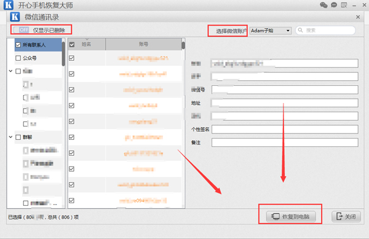Focus the 搜索 search field
Screen dimensions: 369x239
click(325, 30)
